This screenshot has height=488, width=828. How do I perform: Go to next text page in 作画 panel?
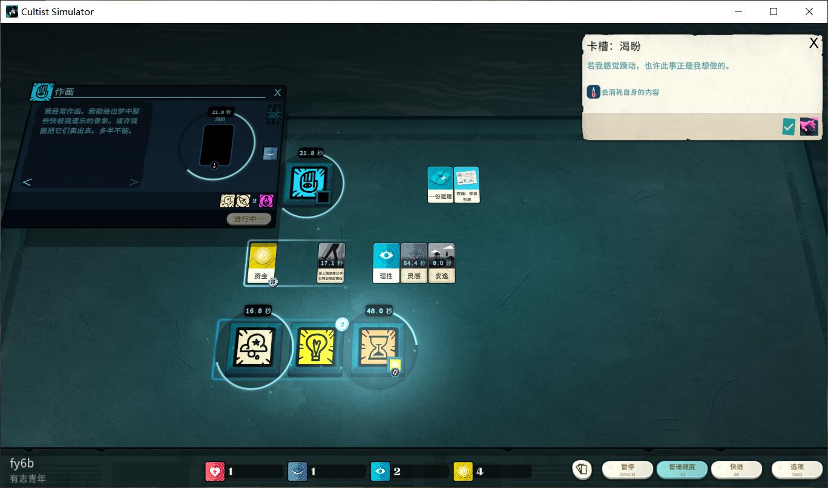pos(134,182)
